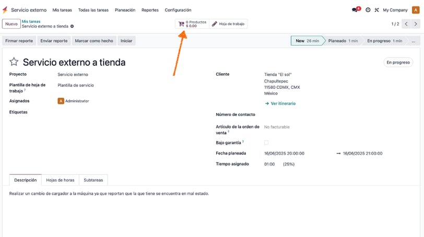Click the (25%) progress text

[x=289, y=164]
